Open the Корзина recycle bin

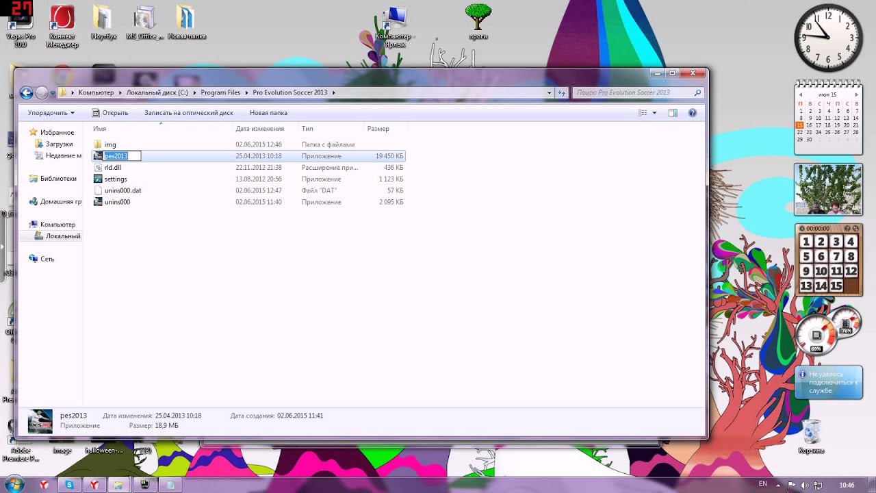(811, 437)
